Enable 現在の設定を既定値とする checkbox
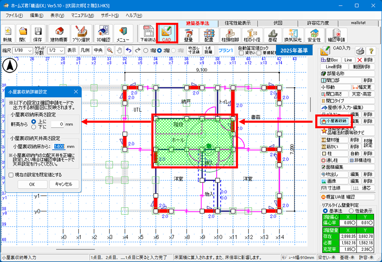The width and height of the screenshot is (382, 262). click(x=11, y=175)
